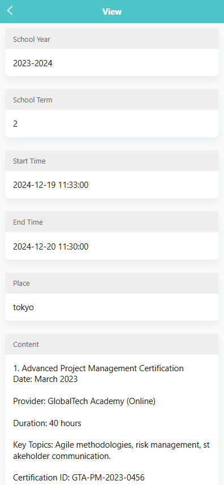The width and height of the screenshot is (224, 485).
Task: Click the stakeholder communication text line
Action: [62, 456]
